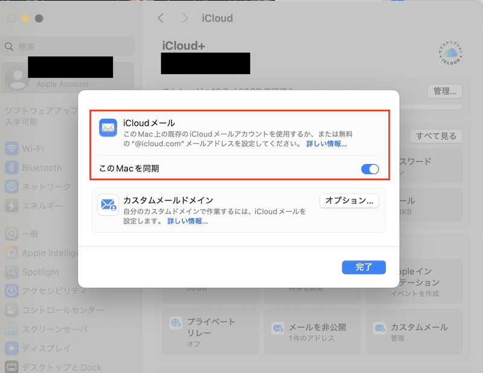483x373 pixels.
Task: Select デスクトップとDock in the sidebar
Action: click(x=54, y=367)
